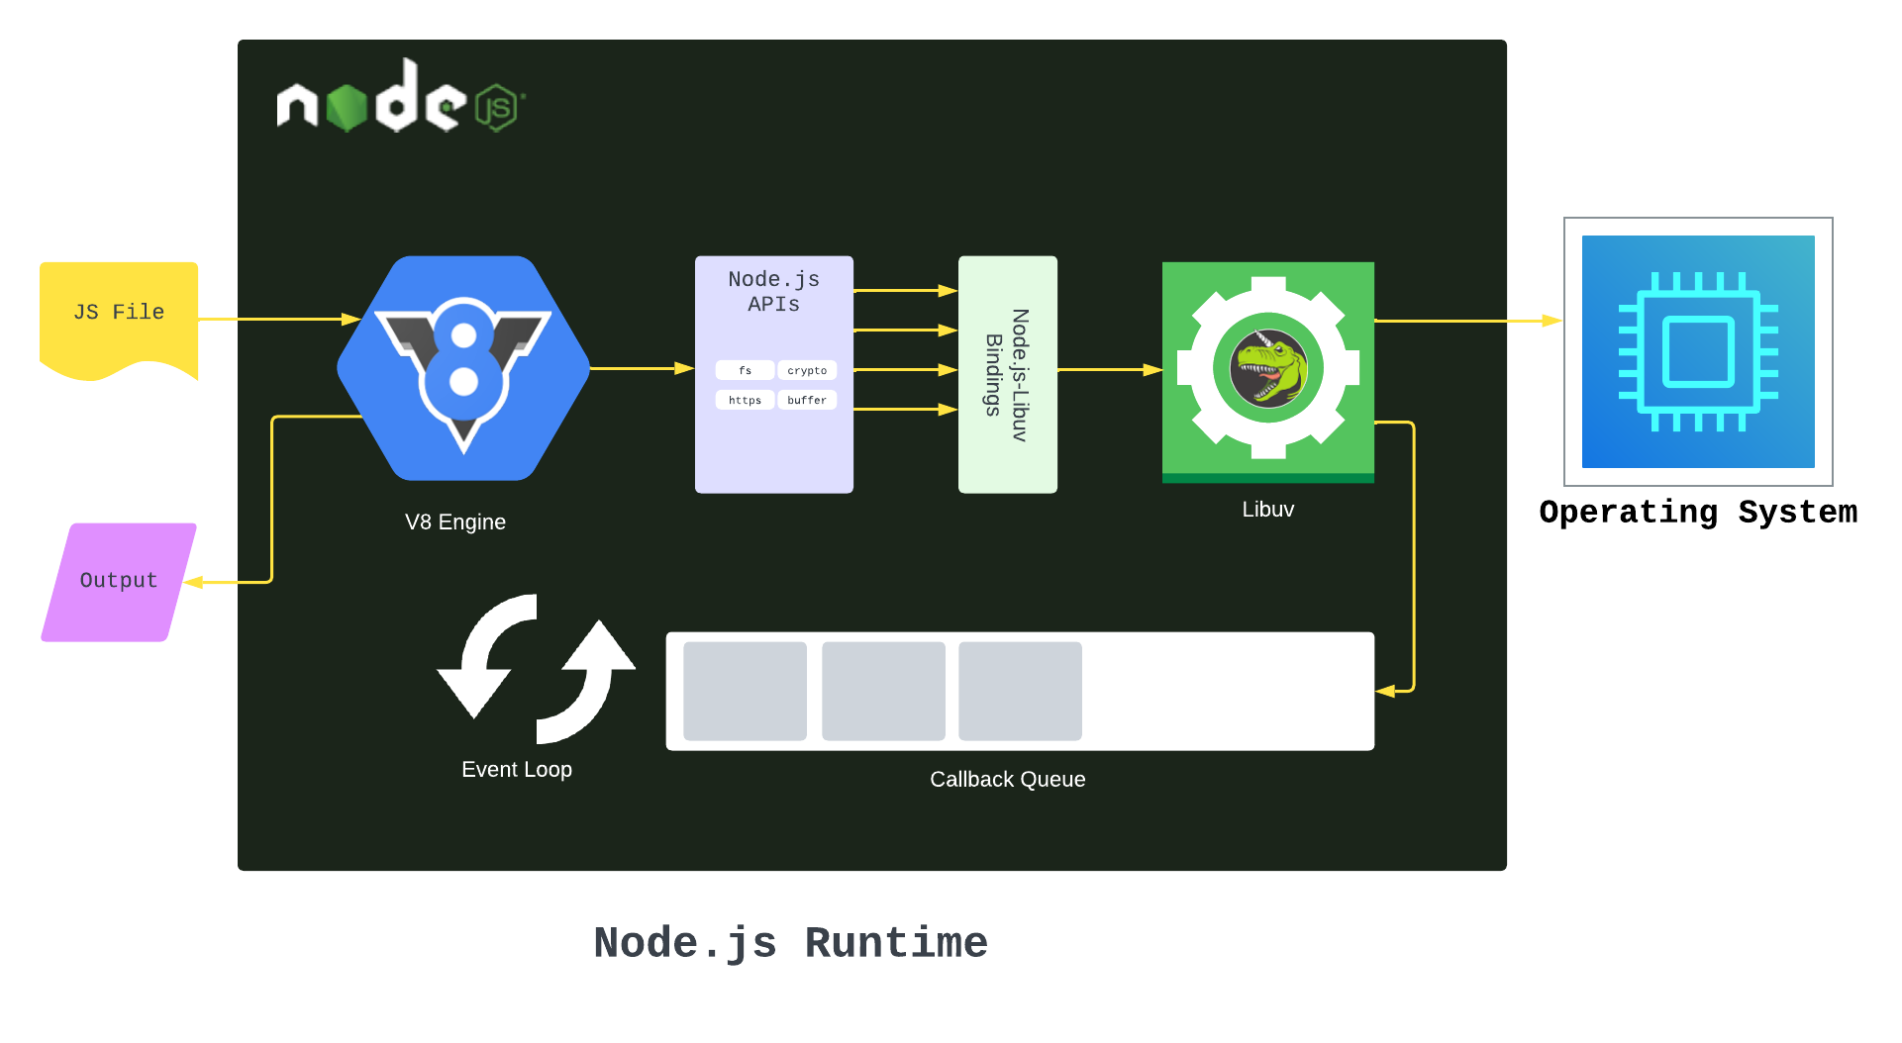Click the purple Output parallelogram
Viewport: 1902px width, 1043px height.
[119, 582]
